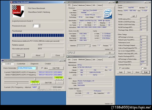Open Write to Precharge Delayed dropdown
The image size is (152, 110).
coord(147,45)
